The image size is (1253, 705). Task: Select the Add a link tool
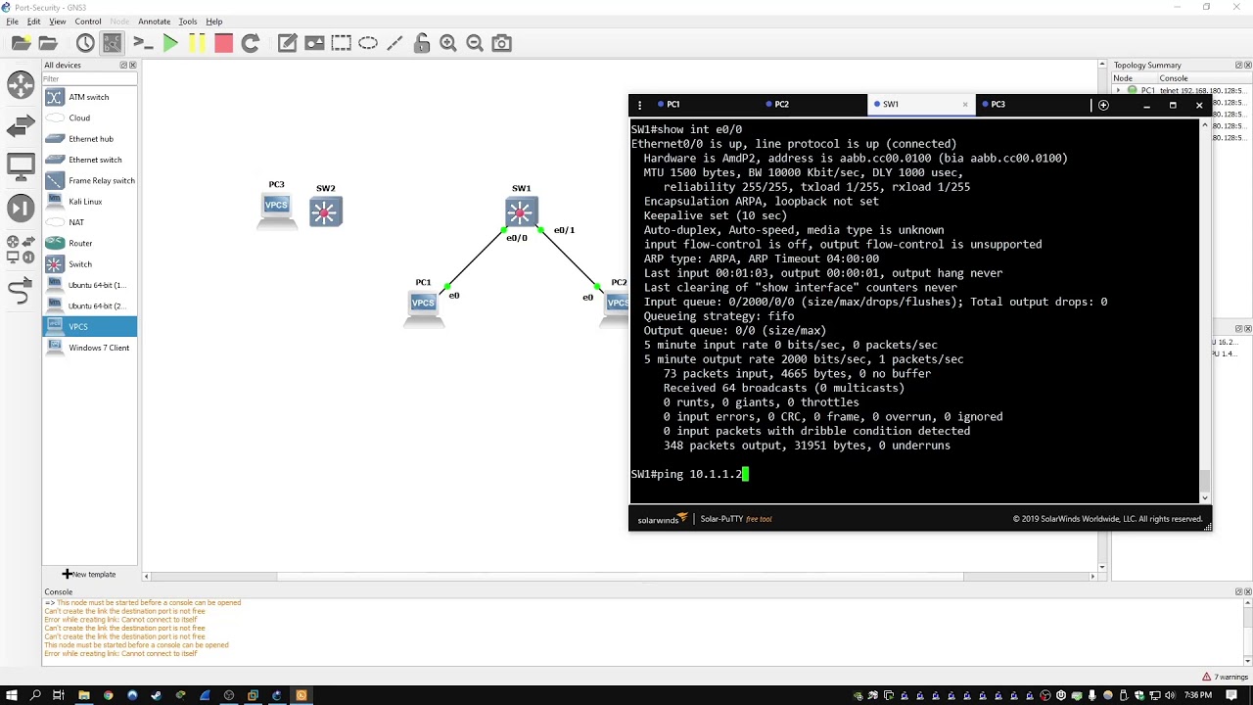pos(21,290)
